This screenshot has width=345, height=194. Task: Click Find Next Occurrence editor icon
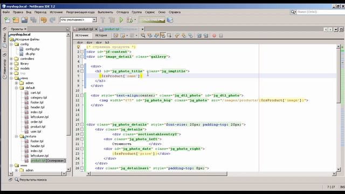click(156, 36)
